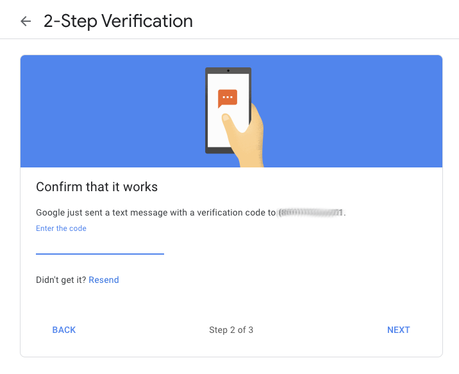459x374 pixels.
Task: Click the thumb touching the phone screen
Action: coord(230,123)
